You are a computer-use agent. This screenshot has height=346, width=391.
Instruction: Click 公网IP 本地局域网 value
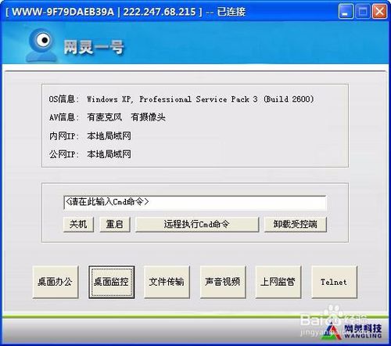(109, 154)
